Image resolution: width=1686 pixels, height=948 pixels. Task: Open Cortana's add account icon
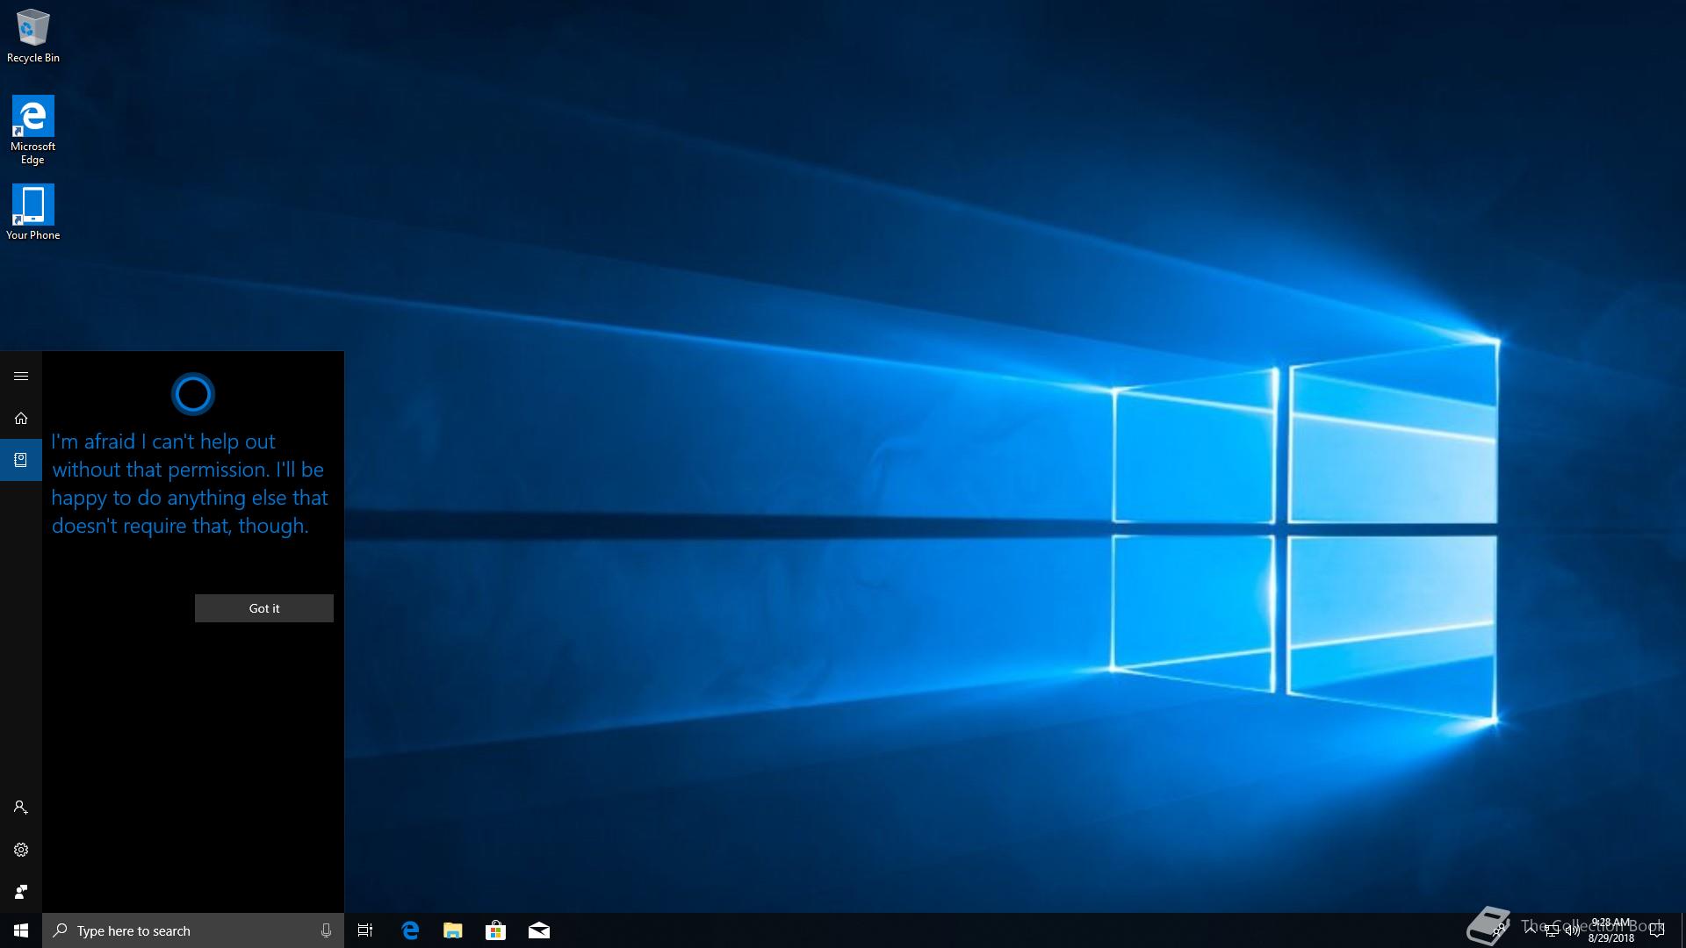(21, 808)
